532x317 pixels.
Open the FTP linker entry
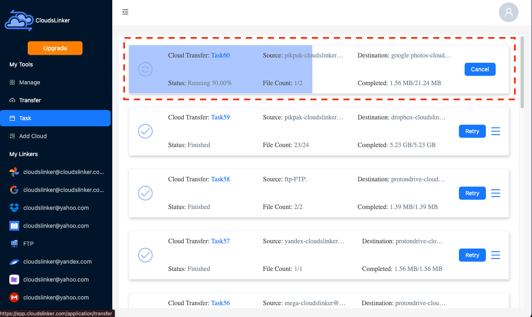[55, 244]
